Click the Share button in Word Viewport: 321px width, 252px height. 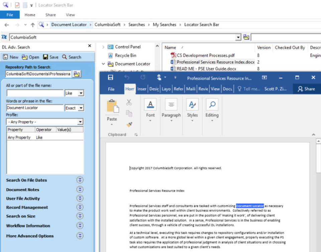click(306, 89)
